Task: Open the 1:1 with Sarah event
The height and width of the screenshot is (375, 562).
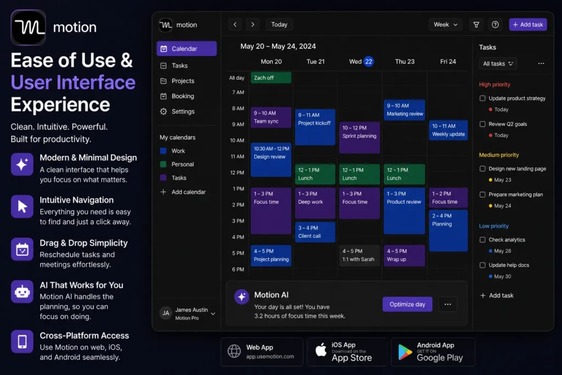Action: (359, 255)
